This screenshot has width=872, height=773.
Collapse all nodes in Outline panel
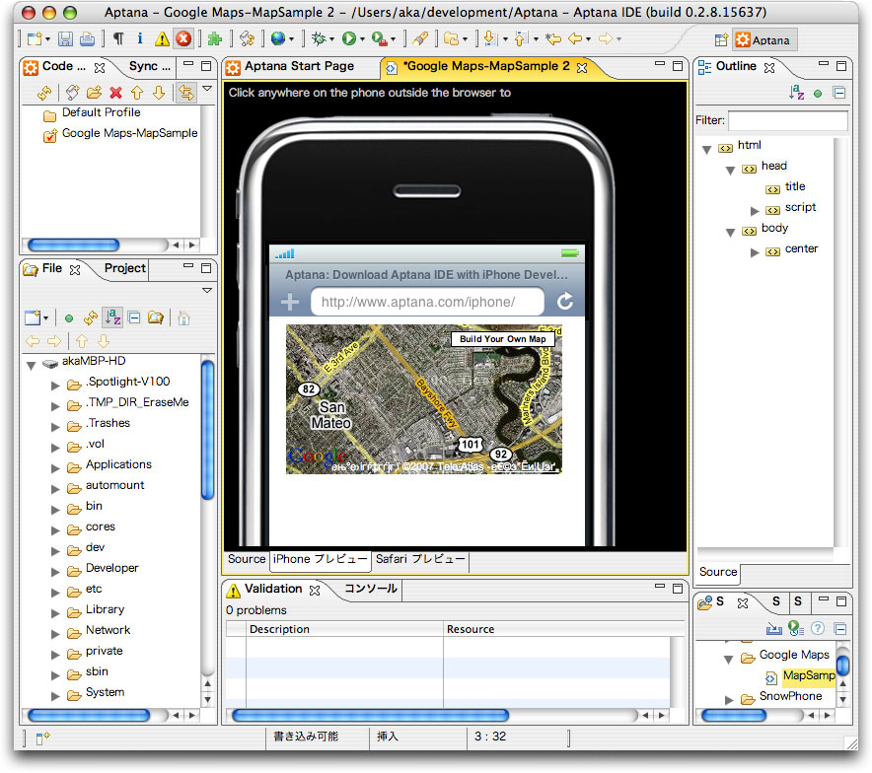[838, 93]
